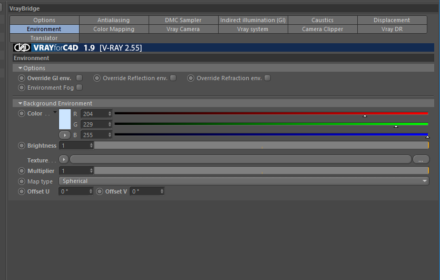Expand the Color options arrow
The height and width of the screenshot is (280, 440).
tap(55, 112)
